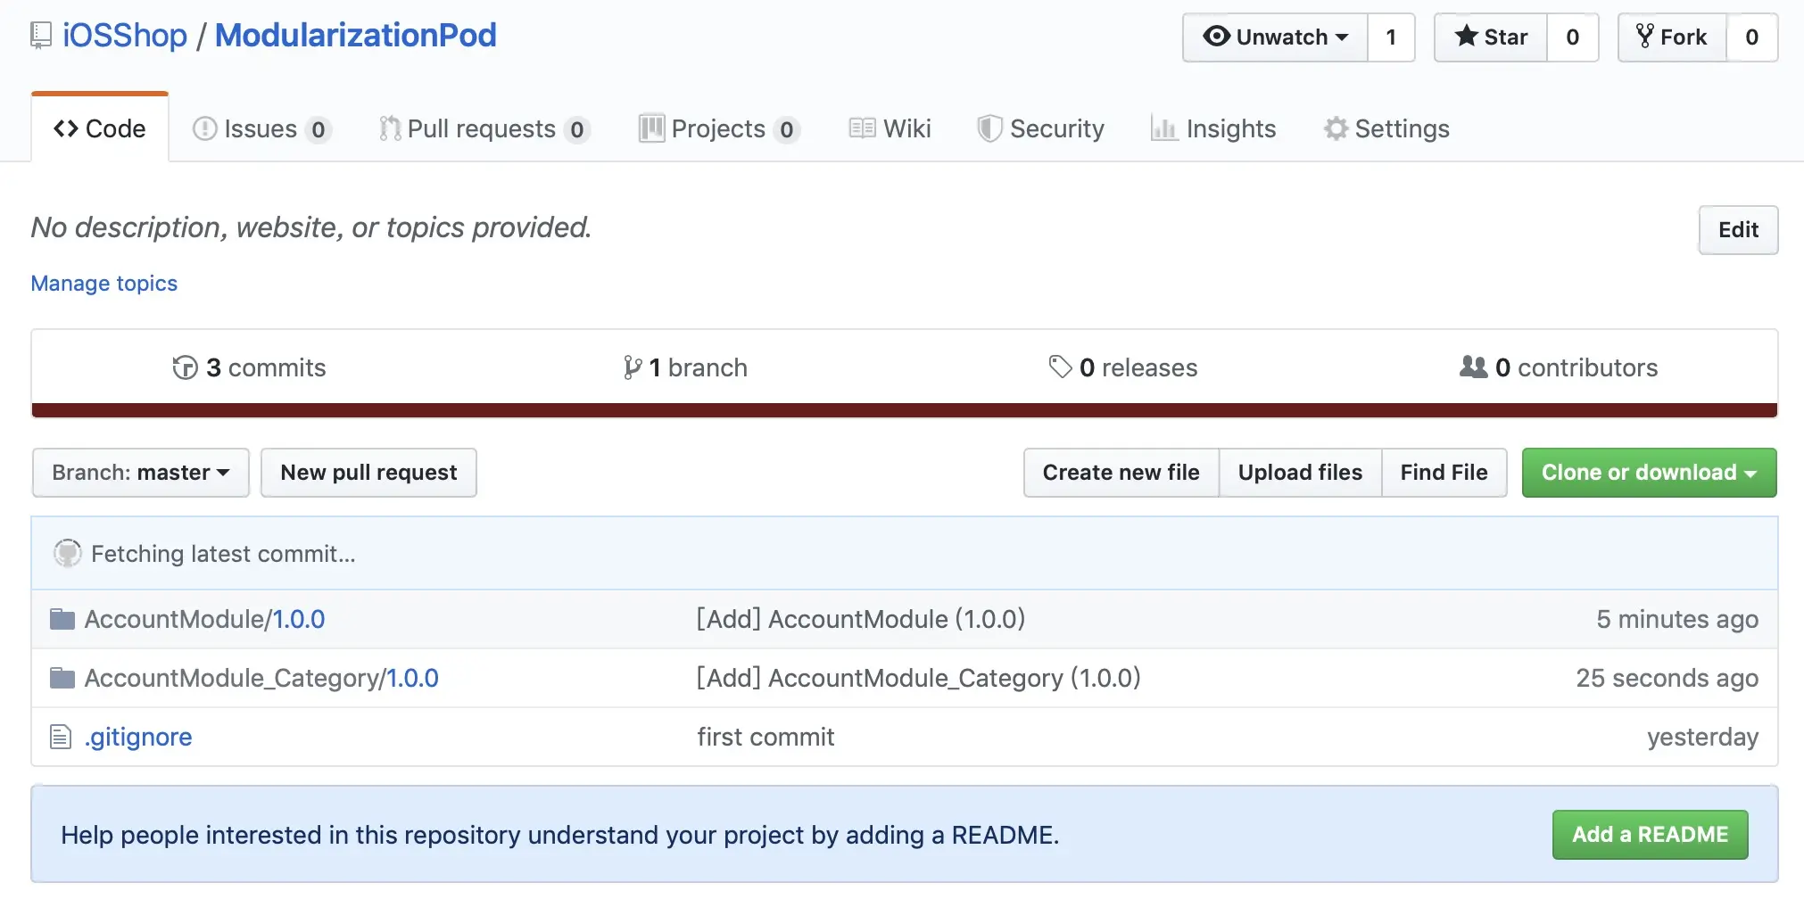View the 1 branch list
The height and width of the screenshot is (899, 1804).
685,367
